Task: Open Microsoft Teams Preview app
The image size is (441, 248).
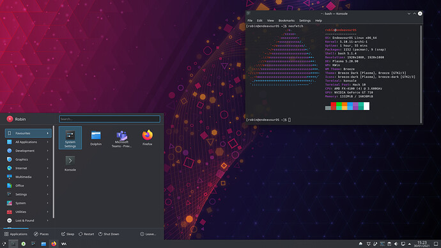Action: [x=121, y=138]
